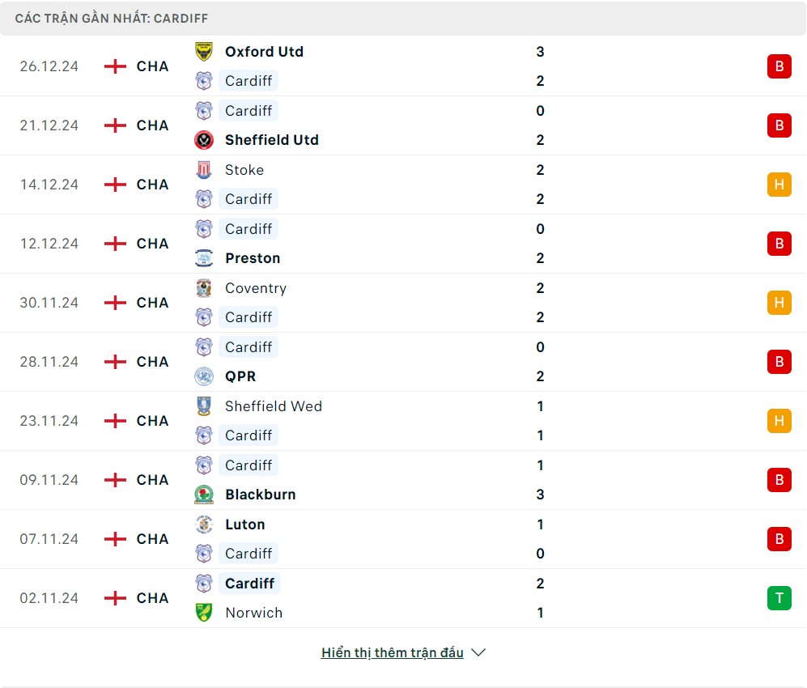Click the Preston club crest
Viewport: 807px width, 688px height.
[204, 258]
